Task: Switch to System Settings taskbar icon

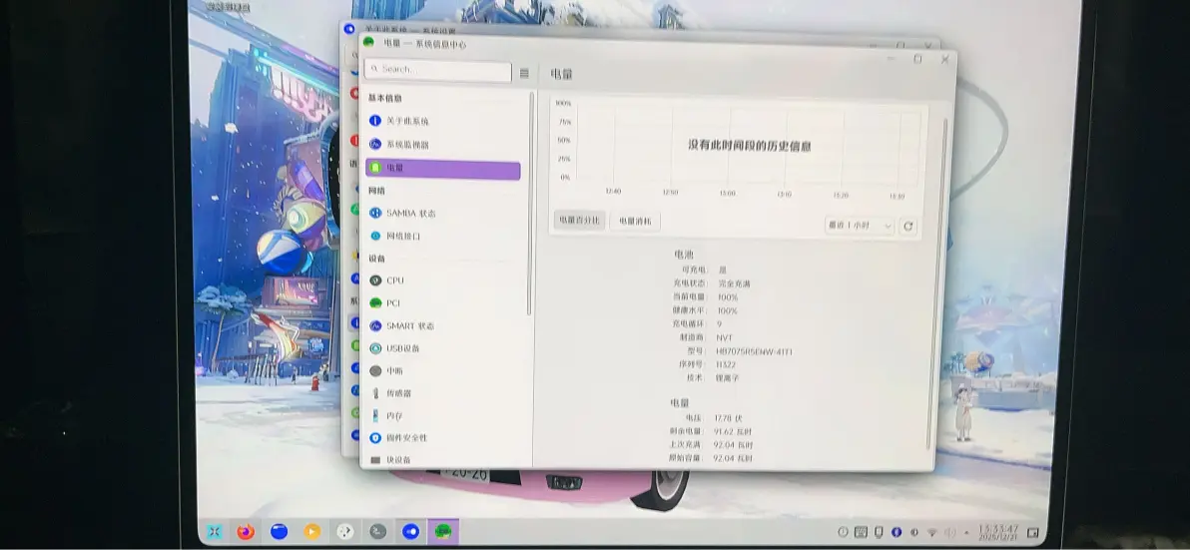Action: coord(410,532)
